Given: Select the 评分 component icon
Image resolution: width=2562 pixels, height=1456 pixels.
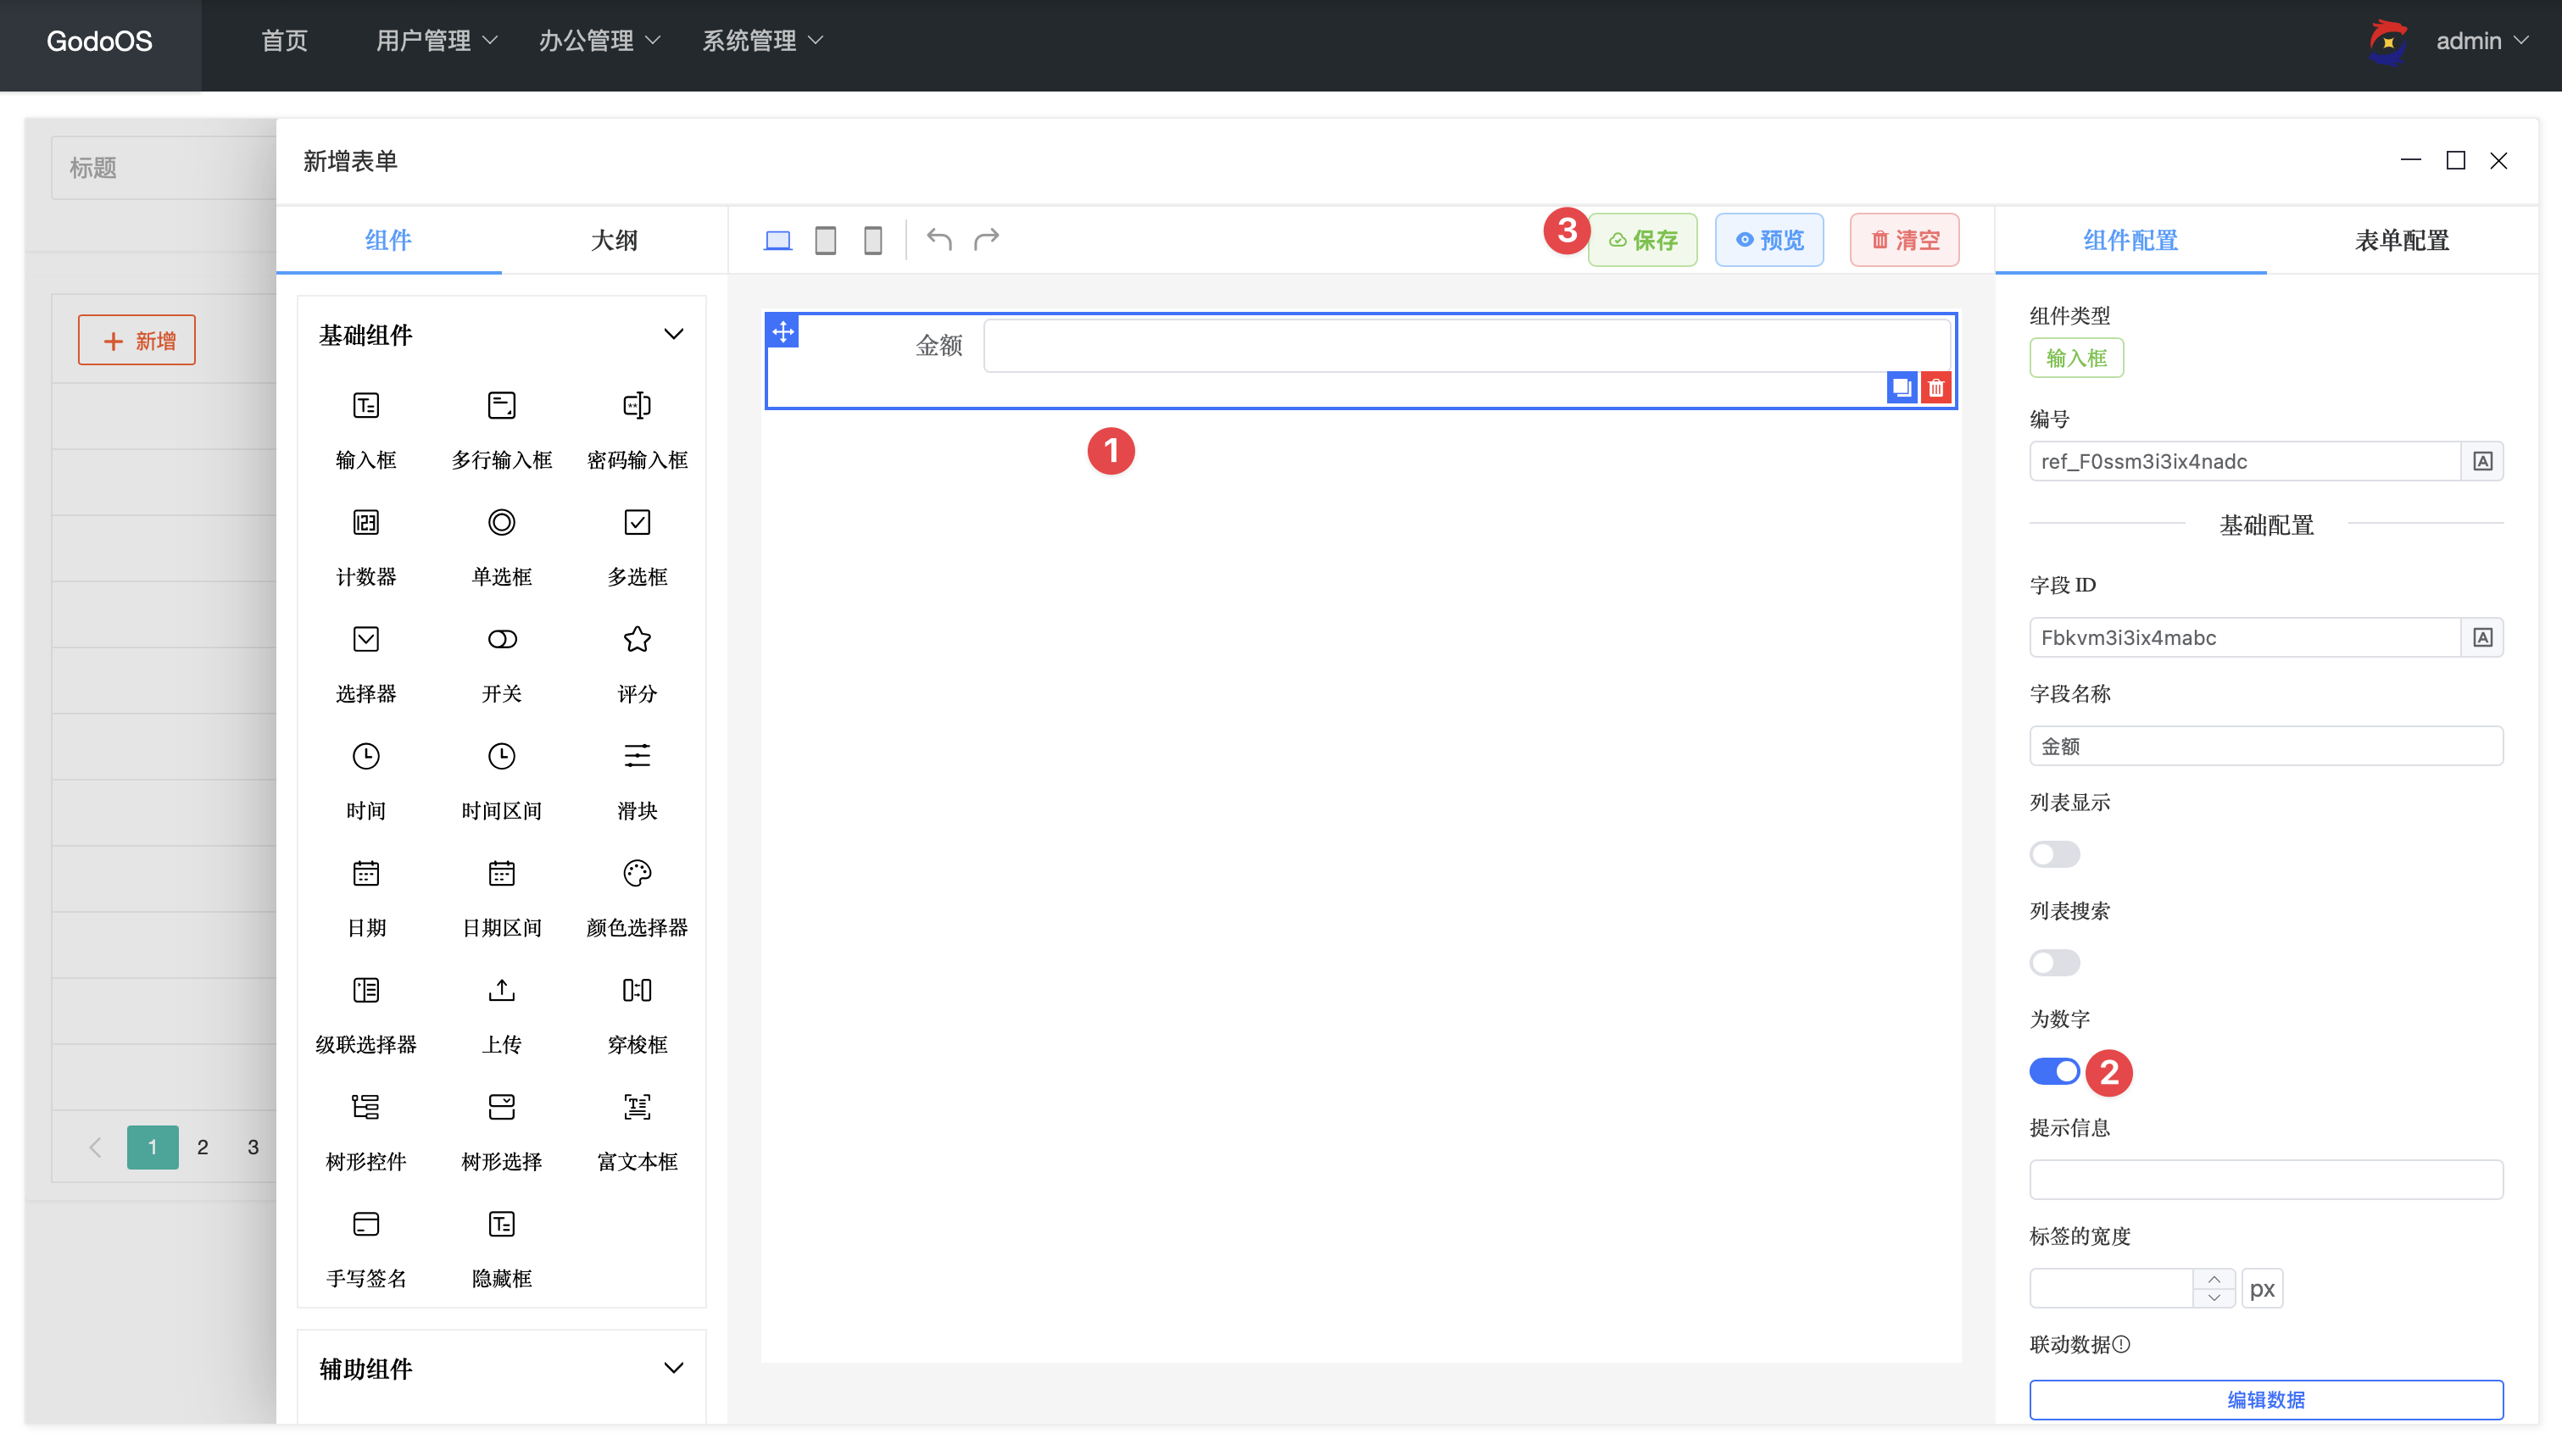Looking at the screenshot, I should [637, 639].
